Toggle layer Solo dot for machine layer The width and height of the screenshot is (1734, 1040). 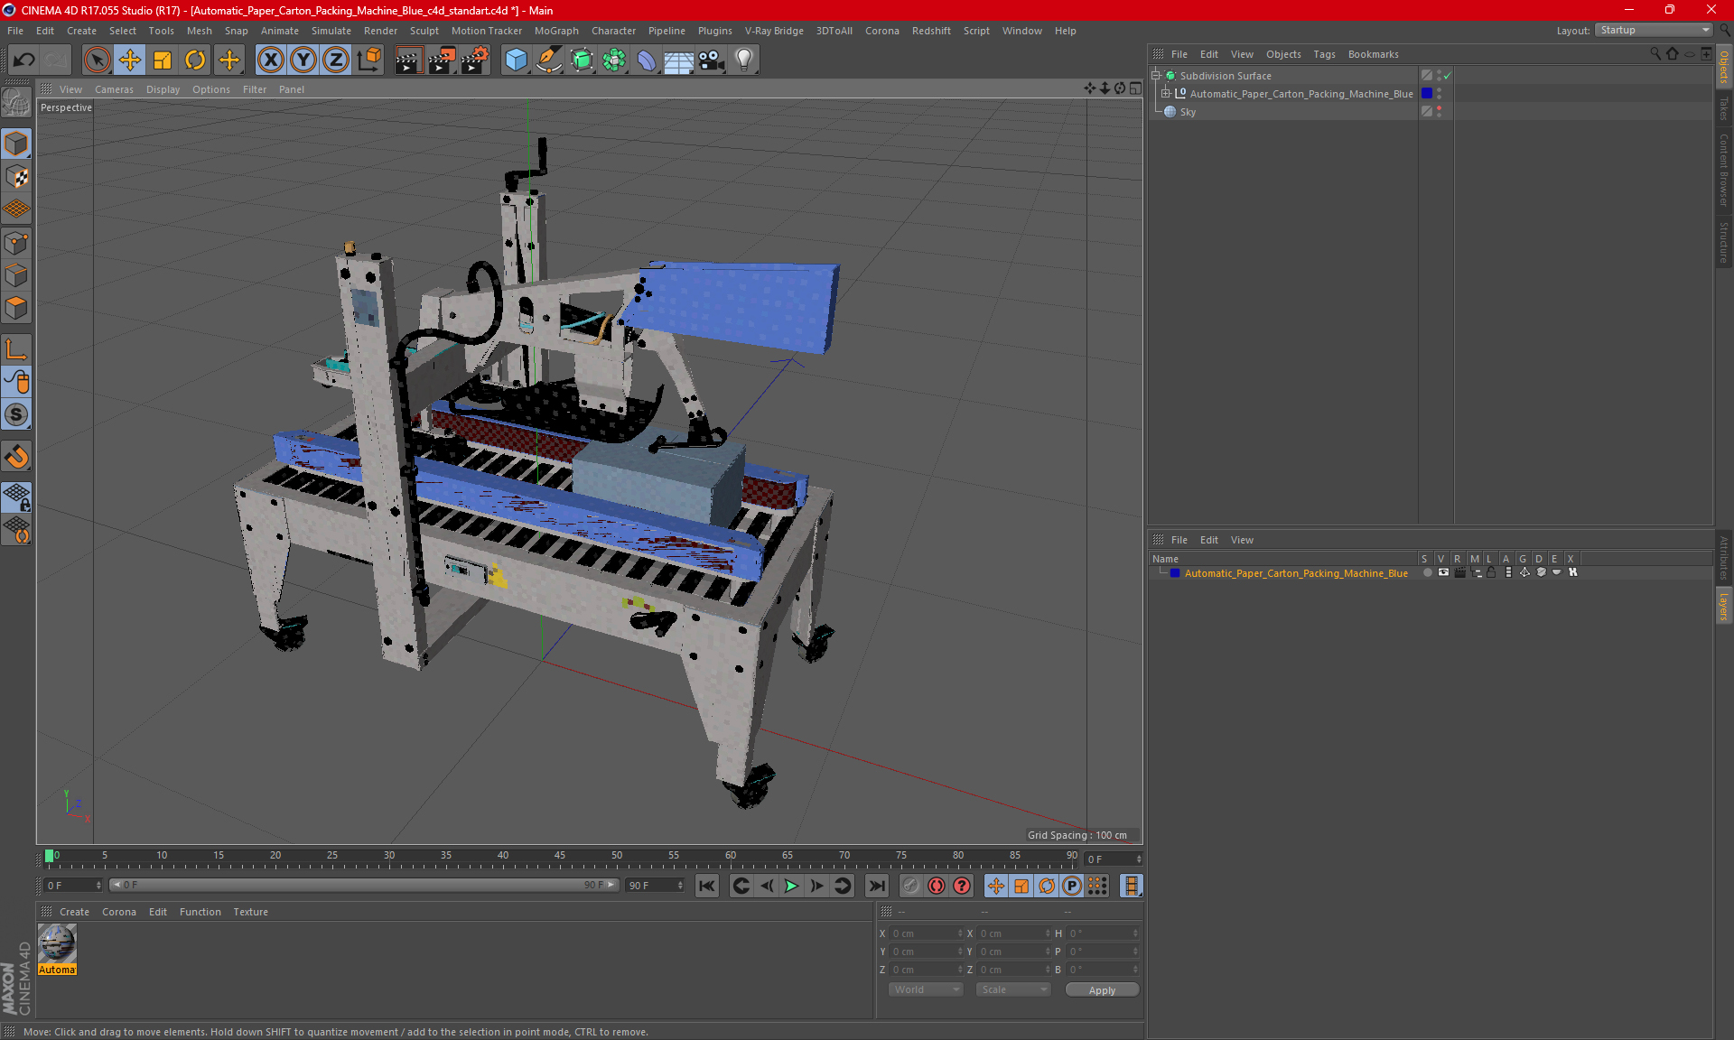(x=1427, y=572)
